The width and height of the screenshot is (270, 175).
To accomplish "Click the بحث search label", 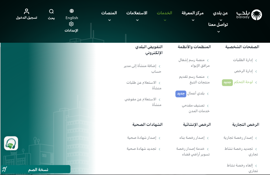I will tap(51, 18).
